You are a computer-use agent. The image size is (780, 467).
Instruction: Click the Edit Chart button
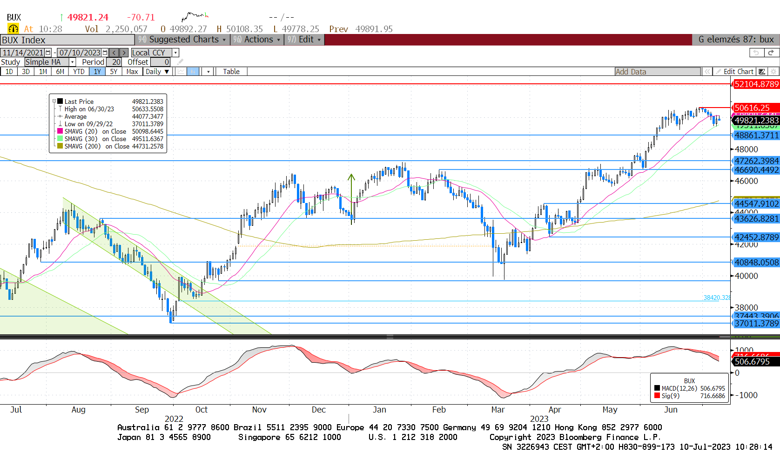(x=735, y=71)
